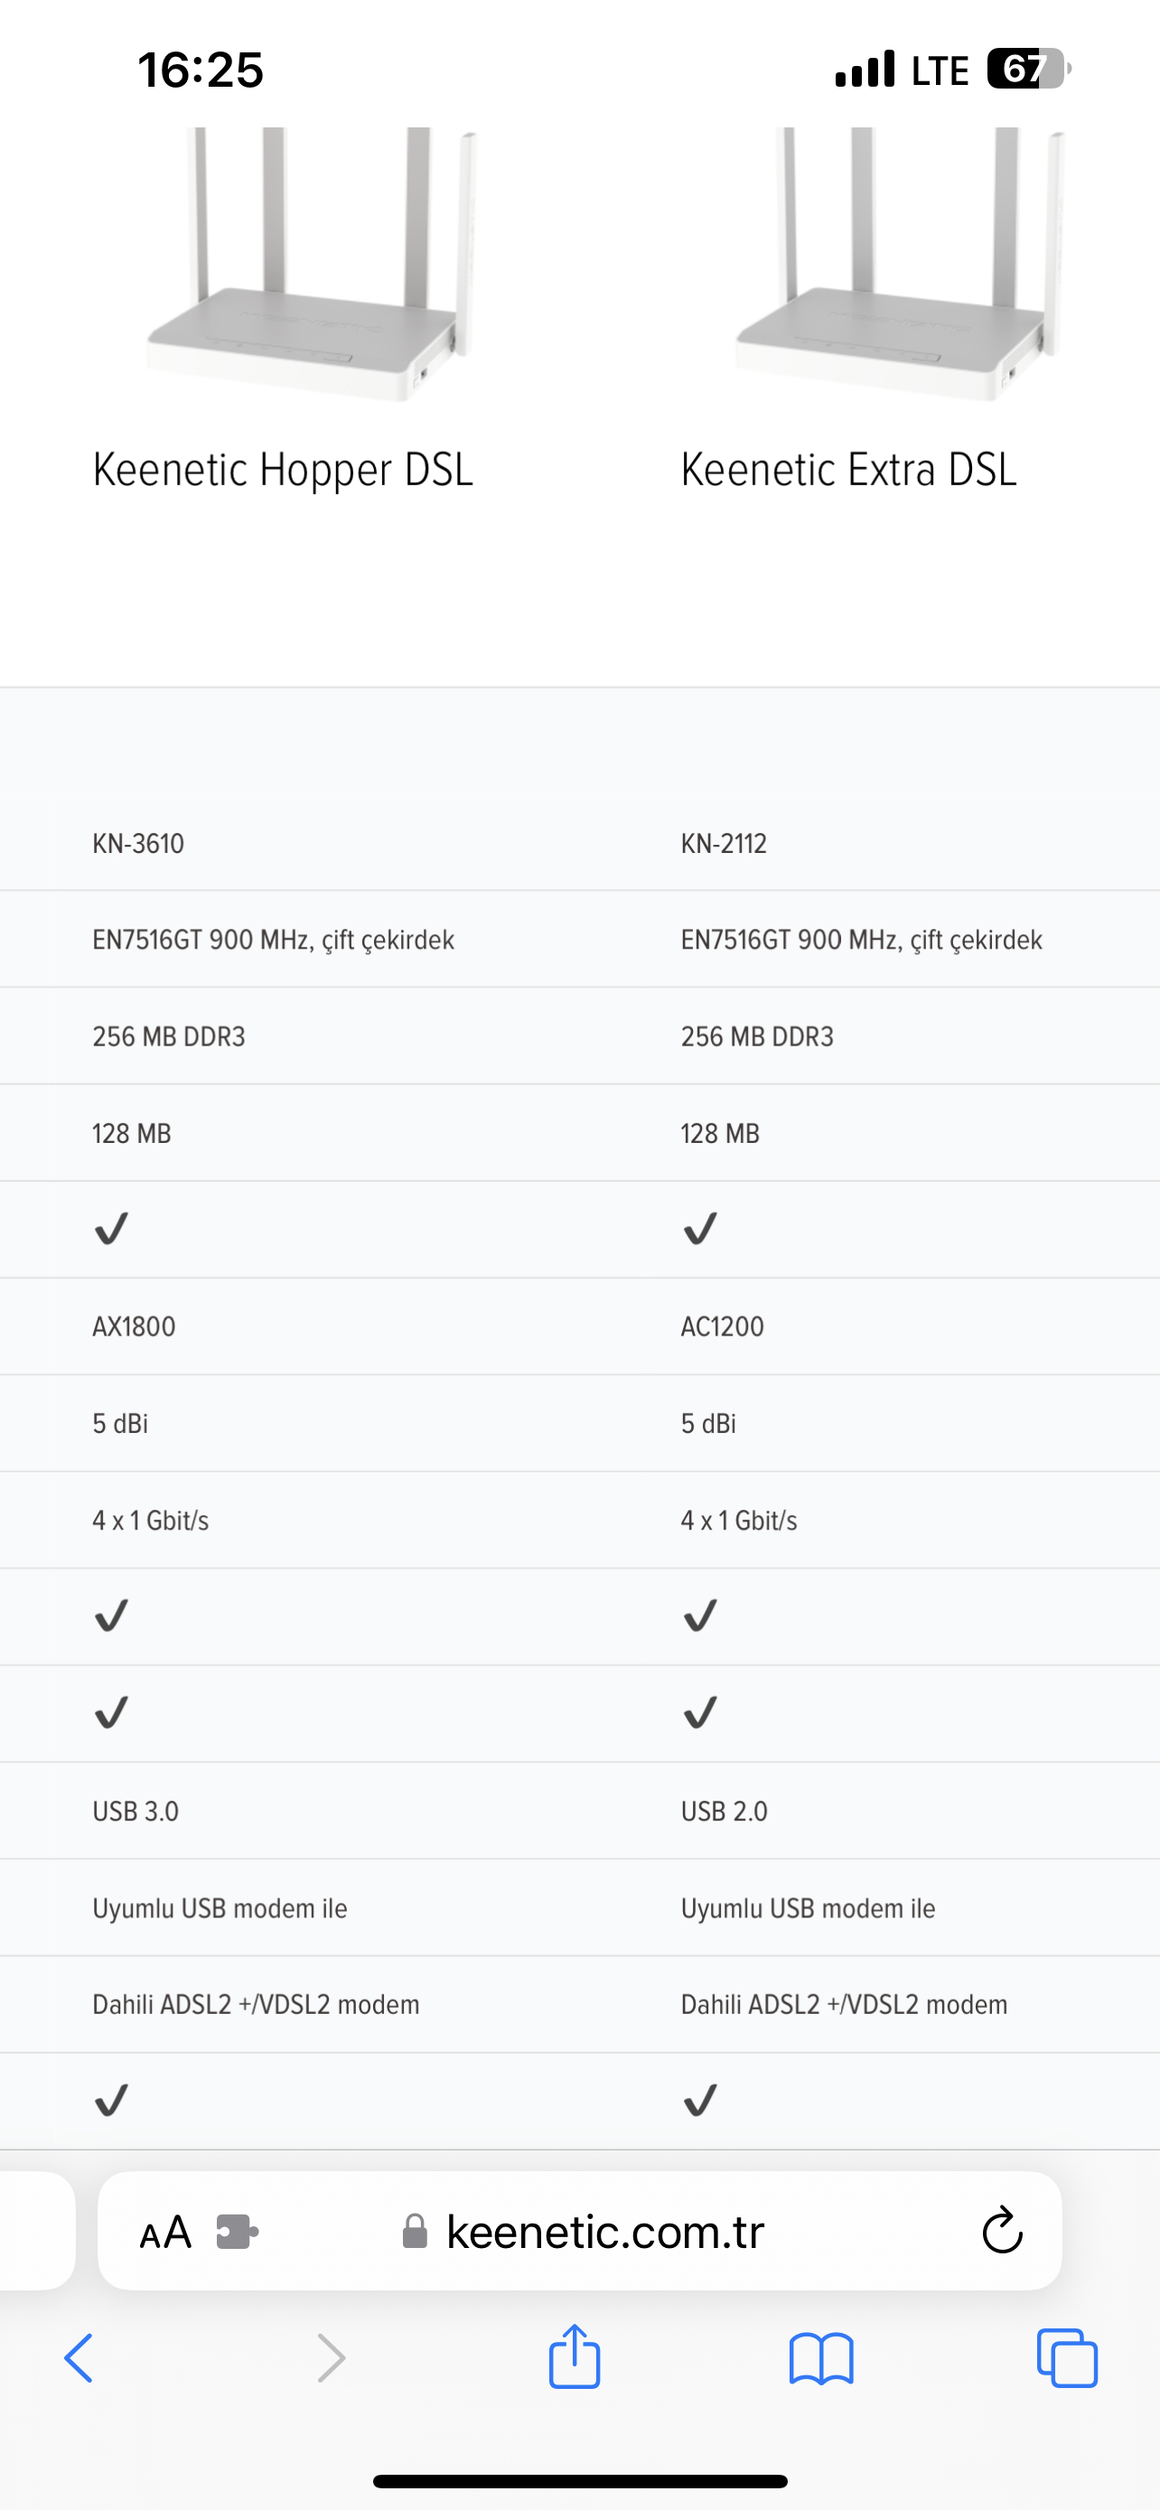Open the Keenetic Hopper DSL product title
Viewport: 1160px width, 2510px height.
[x=283, y=471]
